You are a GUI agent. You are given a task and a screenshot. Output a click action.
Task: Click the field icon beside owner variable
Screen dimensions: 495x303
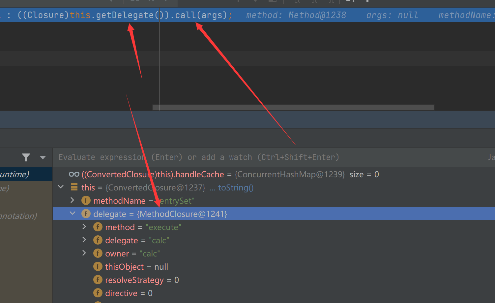(x=98, y=253)
